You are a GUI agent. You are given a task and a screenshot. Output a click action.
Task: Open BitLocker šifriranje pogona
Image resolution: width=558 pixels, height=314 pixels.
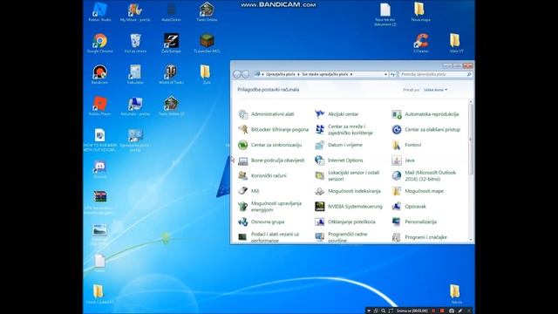tap(273, 130)
